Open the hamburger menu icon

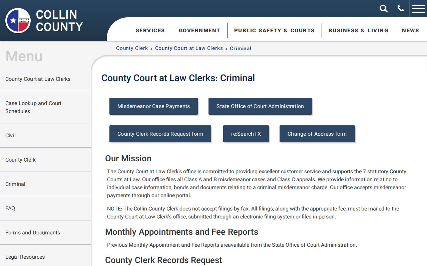tap(418, 9)
